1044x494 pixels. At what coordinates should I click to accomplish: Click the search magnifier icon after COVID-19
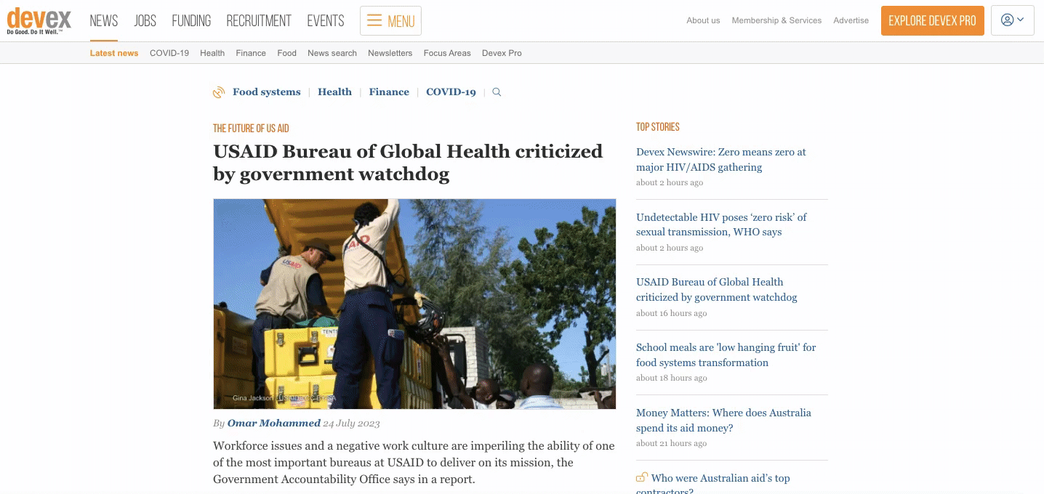point(497,92)
